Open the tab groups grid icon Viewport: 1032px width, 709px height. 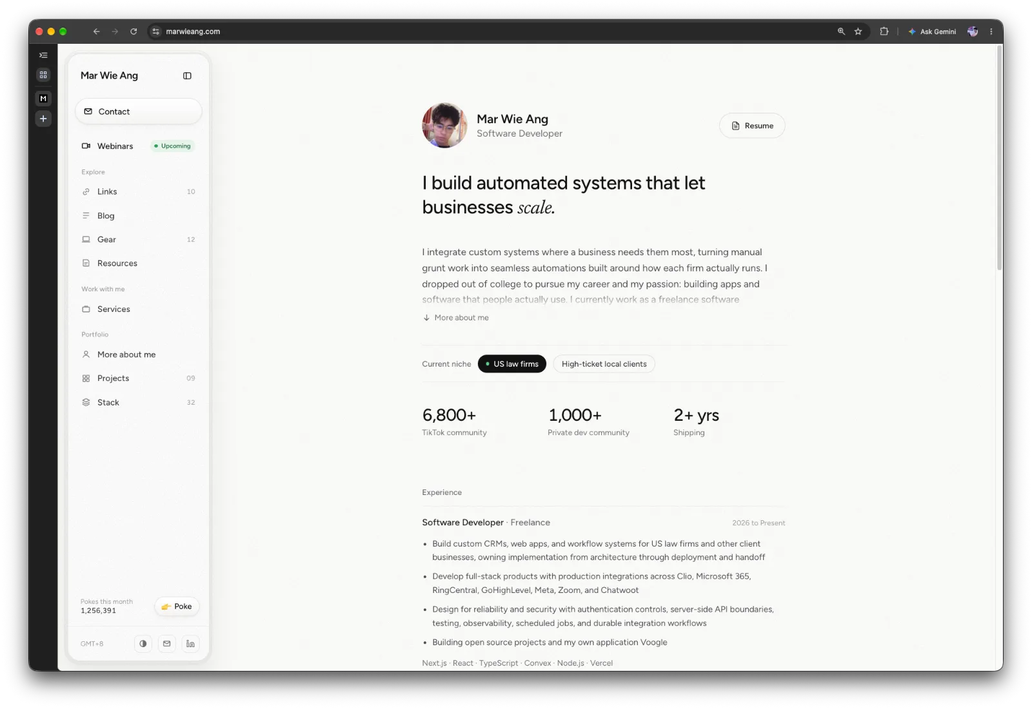(x=43, y=75)
